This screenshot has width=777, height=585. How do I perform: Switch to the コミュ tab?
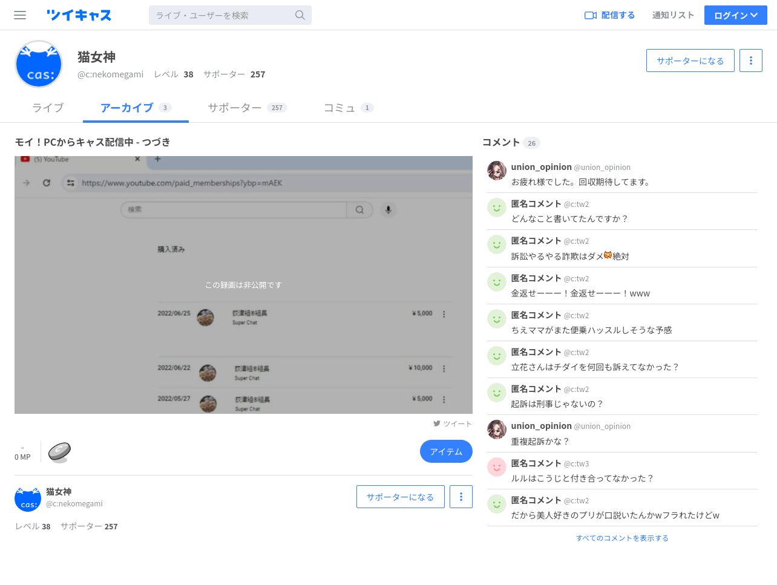[348, 108]
